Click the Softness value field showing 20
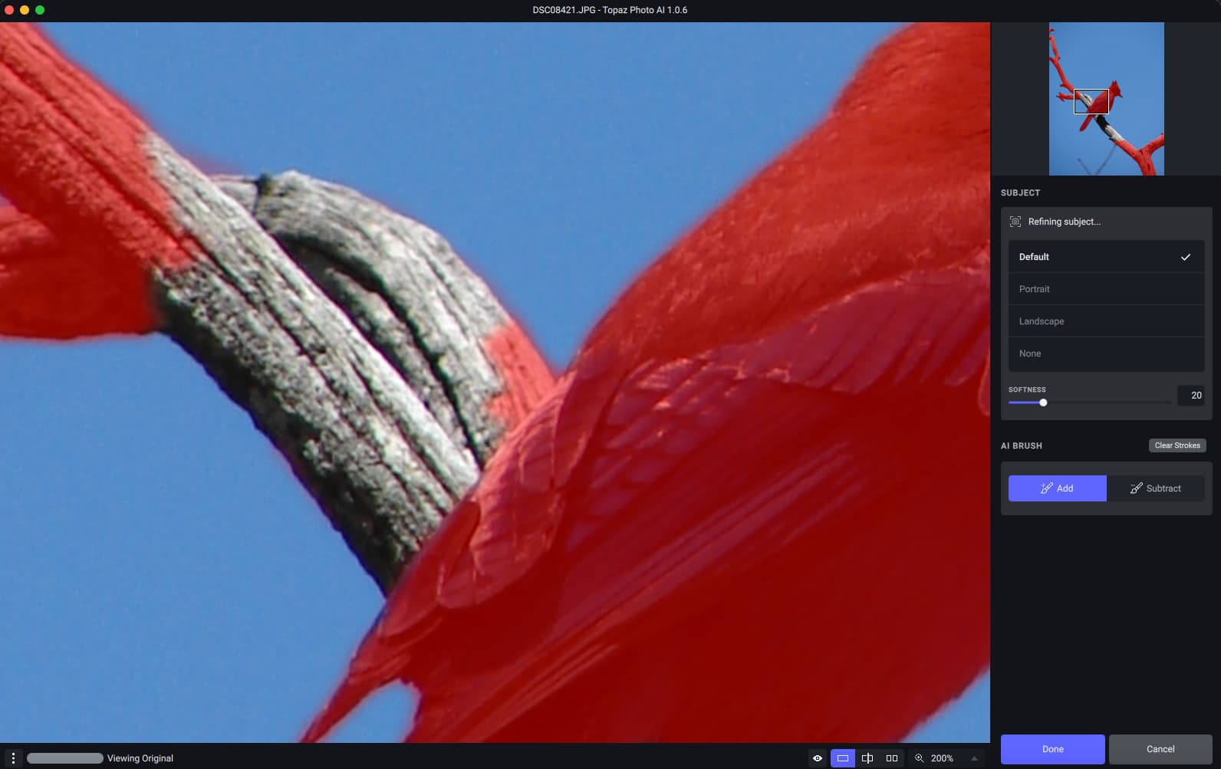Image resolution: width=1221 pixels, height=769 pixels. [1191, 396]
